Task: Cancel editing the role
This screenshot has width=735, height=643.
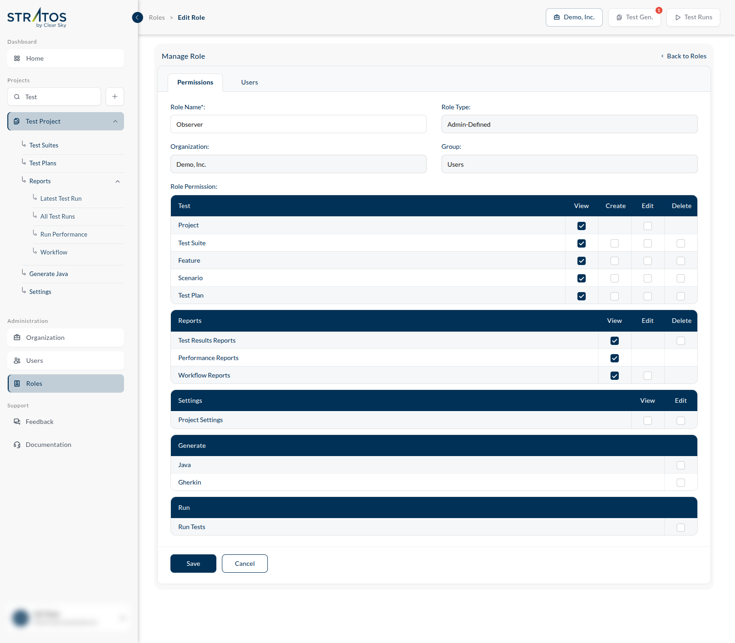Action: (245, 564)
